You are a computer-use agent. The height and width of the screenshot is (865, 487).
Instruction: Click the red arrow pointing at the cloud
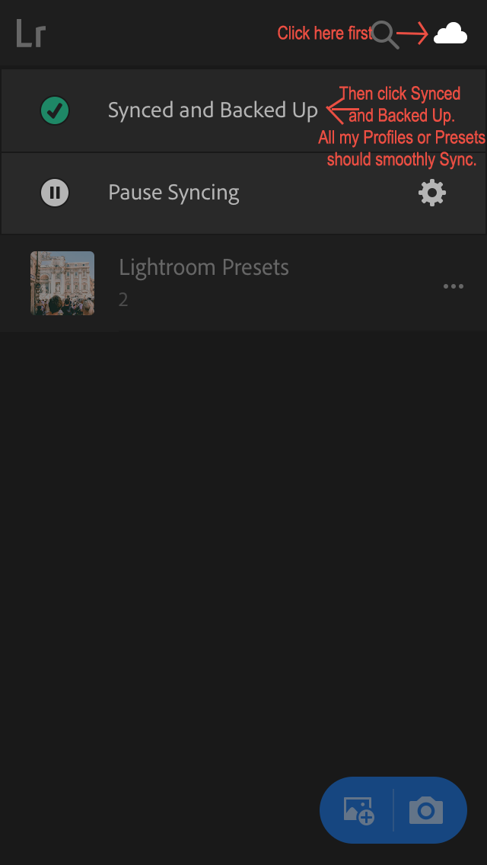click(413, 34)
